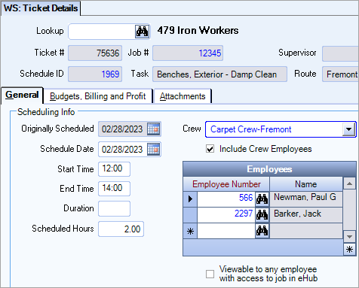Image resolution: width=359 pixels, height=288 pixels.
Task: Select the WS: Ticket Details window tab
Action: coord(41,8)
